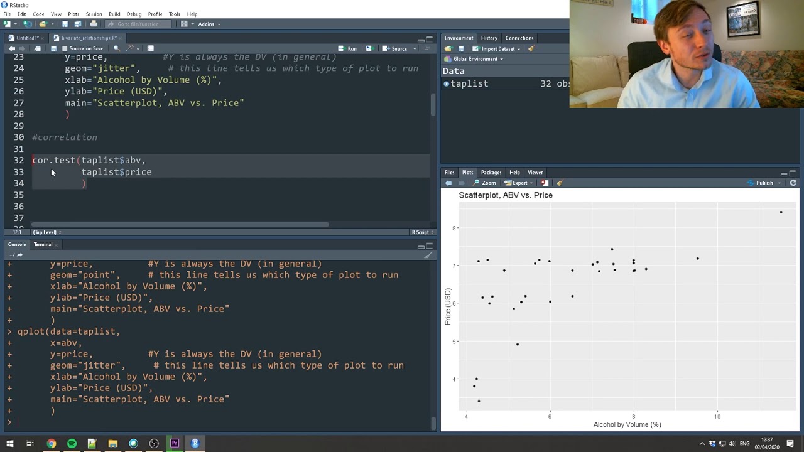This screenshot has height=452, width=804.
Task: Create a new file from toolbar
Action: 7,24
